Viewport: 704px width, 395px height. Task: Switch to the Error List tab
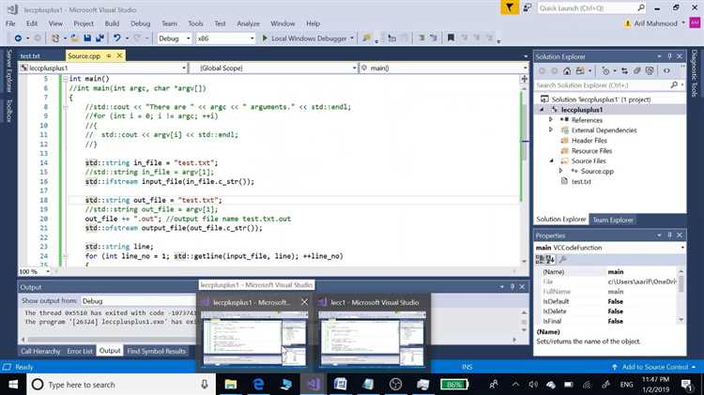click(x=80, y=351)
